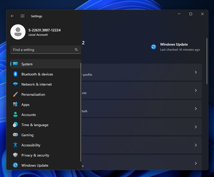Click the Gaming controller icon
Viewport: 214px width, 177px height.
pos(15,135)
